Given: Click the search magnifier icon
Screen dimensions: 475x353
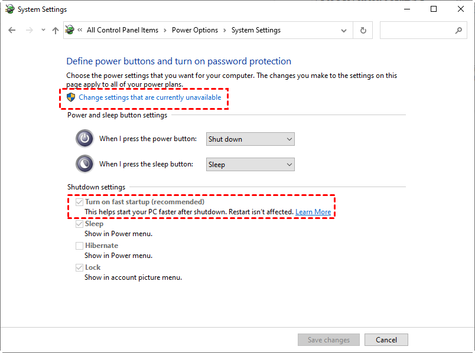Looking at the screenshot, I should 458,30.
